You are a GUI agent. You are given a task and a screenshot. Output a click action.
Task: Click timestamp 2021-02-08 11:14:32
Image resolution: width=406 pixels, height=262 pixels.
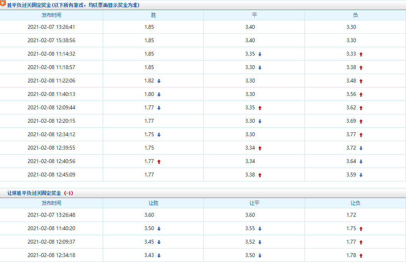[51, 54]
